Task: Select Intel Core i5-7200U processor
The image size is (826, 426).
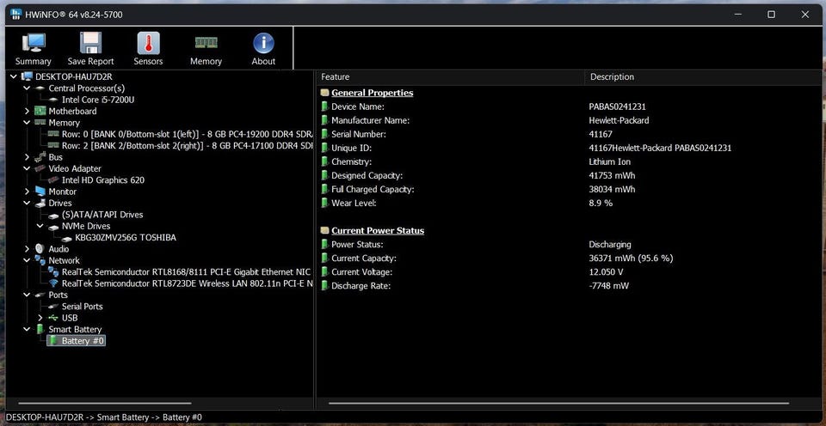Action: (98, 100)
